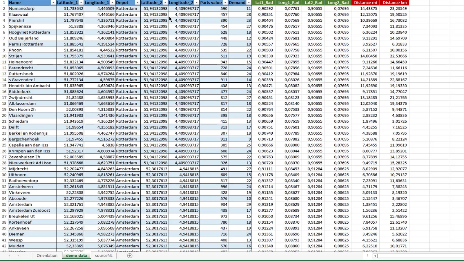This screenshot has height=261, width=464.
Task: Click the Badhoevedorp name cell
Action: click(x=32, y=181)
